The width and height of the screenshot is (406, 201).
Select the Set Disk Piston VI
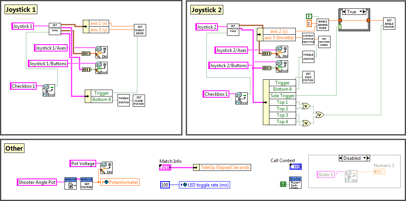click(308, 77)
